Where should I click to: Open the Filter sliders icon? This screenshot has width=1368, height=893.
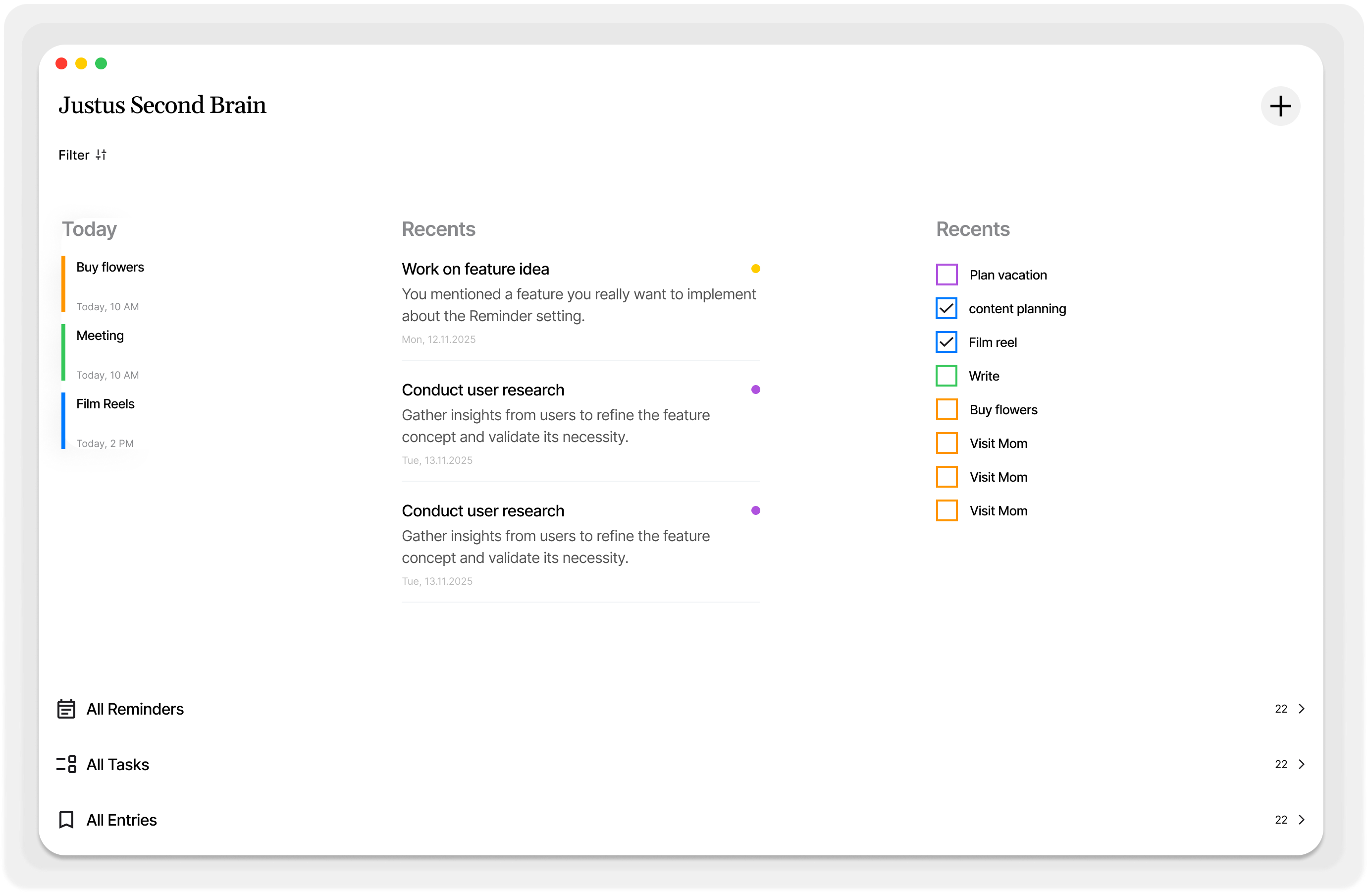click(x=101, y=155)
